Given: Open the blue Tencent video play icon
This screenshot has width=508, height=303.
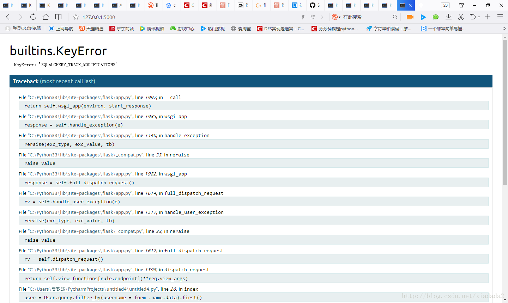Looking at the screenshot, I should tap(423, 17).
